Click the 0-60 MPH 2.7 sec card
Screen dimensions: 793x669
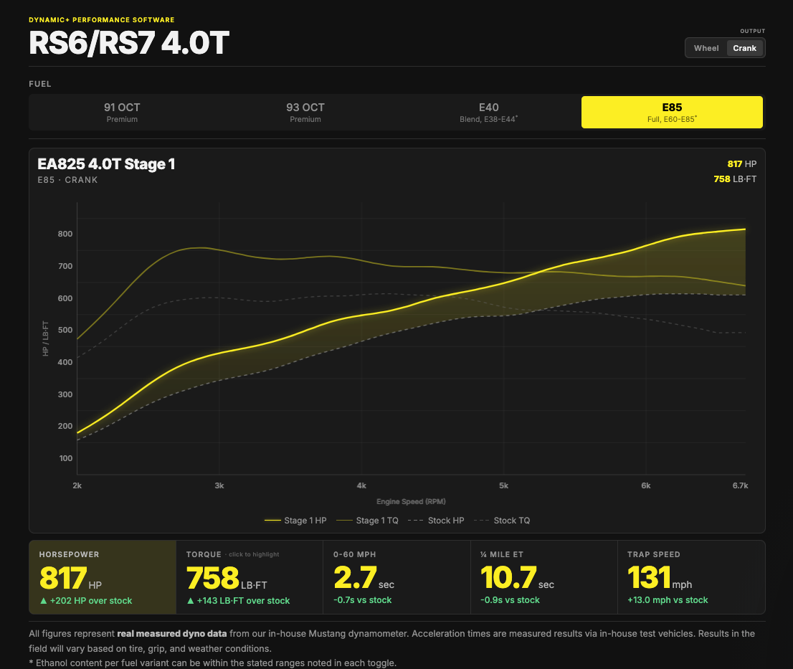[x=397, y=577]
